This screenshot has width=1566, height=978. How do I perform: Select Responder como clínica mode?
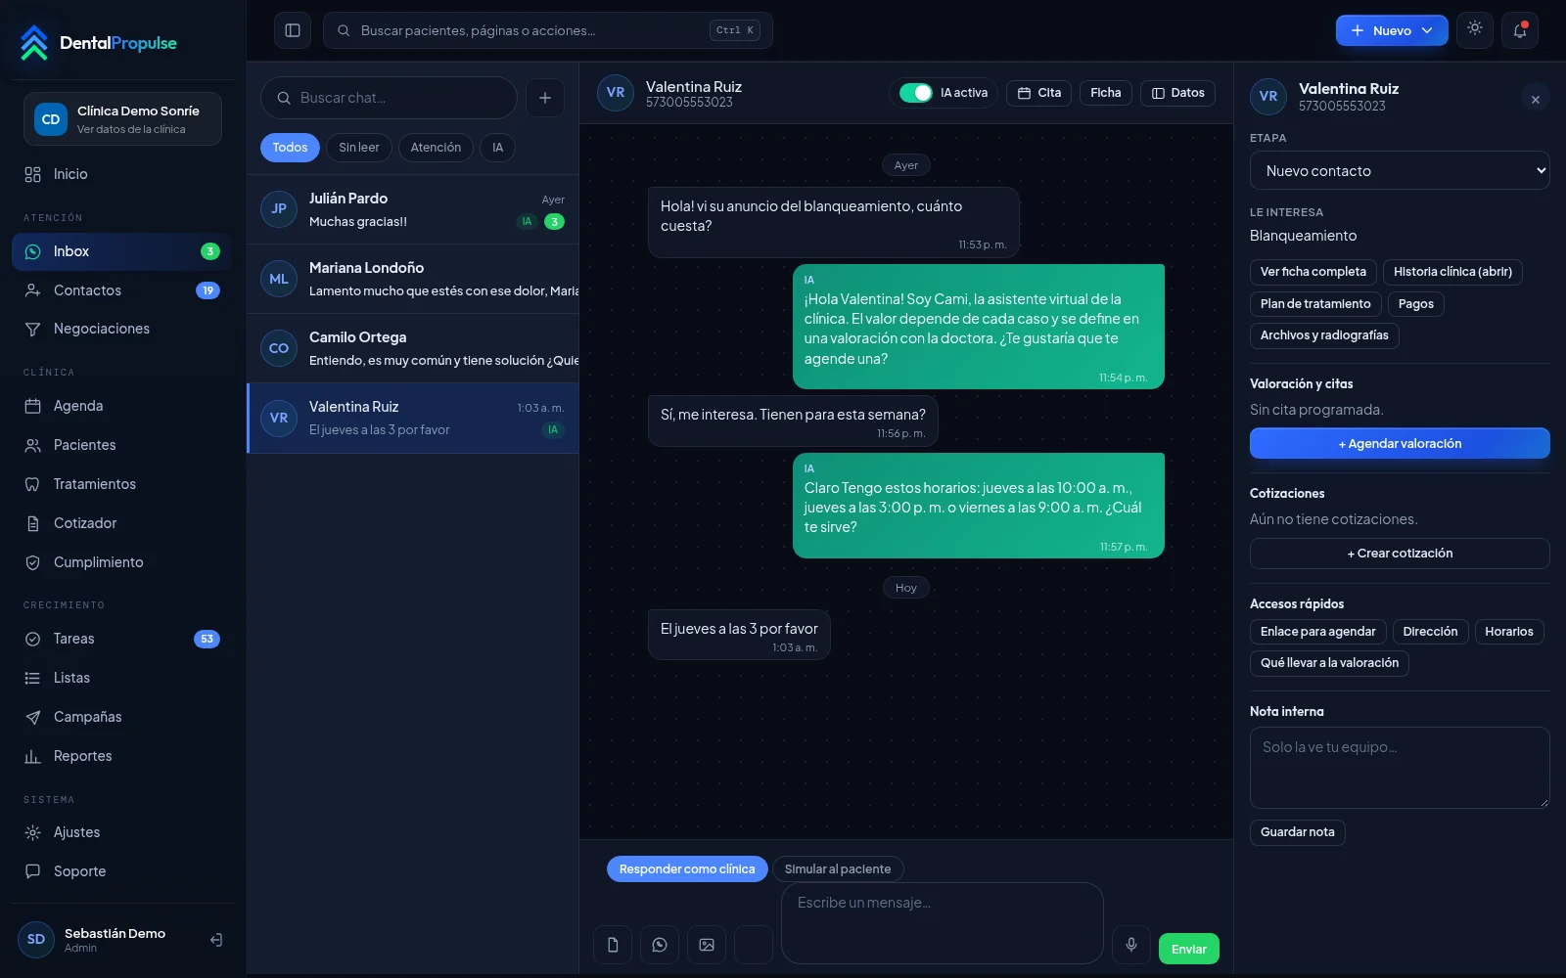[687, 868]
